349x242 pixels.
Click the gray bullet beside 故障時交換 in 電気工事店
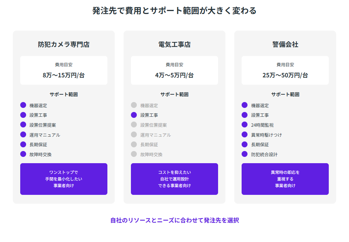134,154
